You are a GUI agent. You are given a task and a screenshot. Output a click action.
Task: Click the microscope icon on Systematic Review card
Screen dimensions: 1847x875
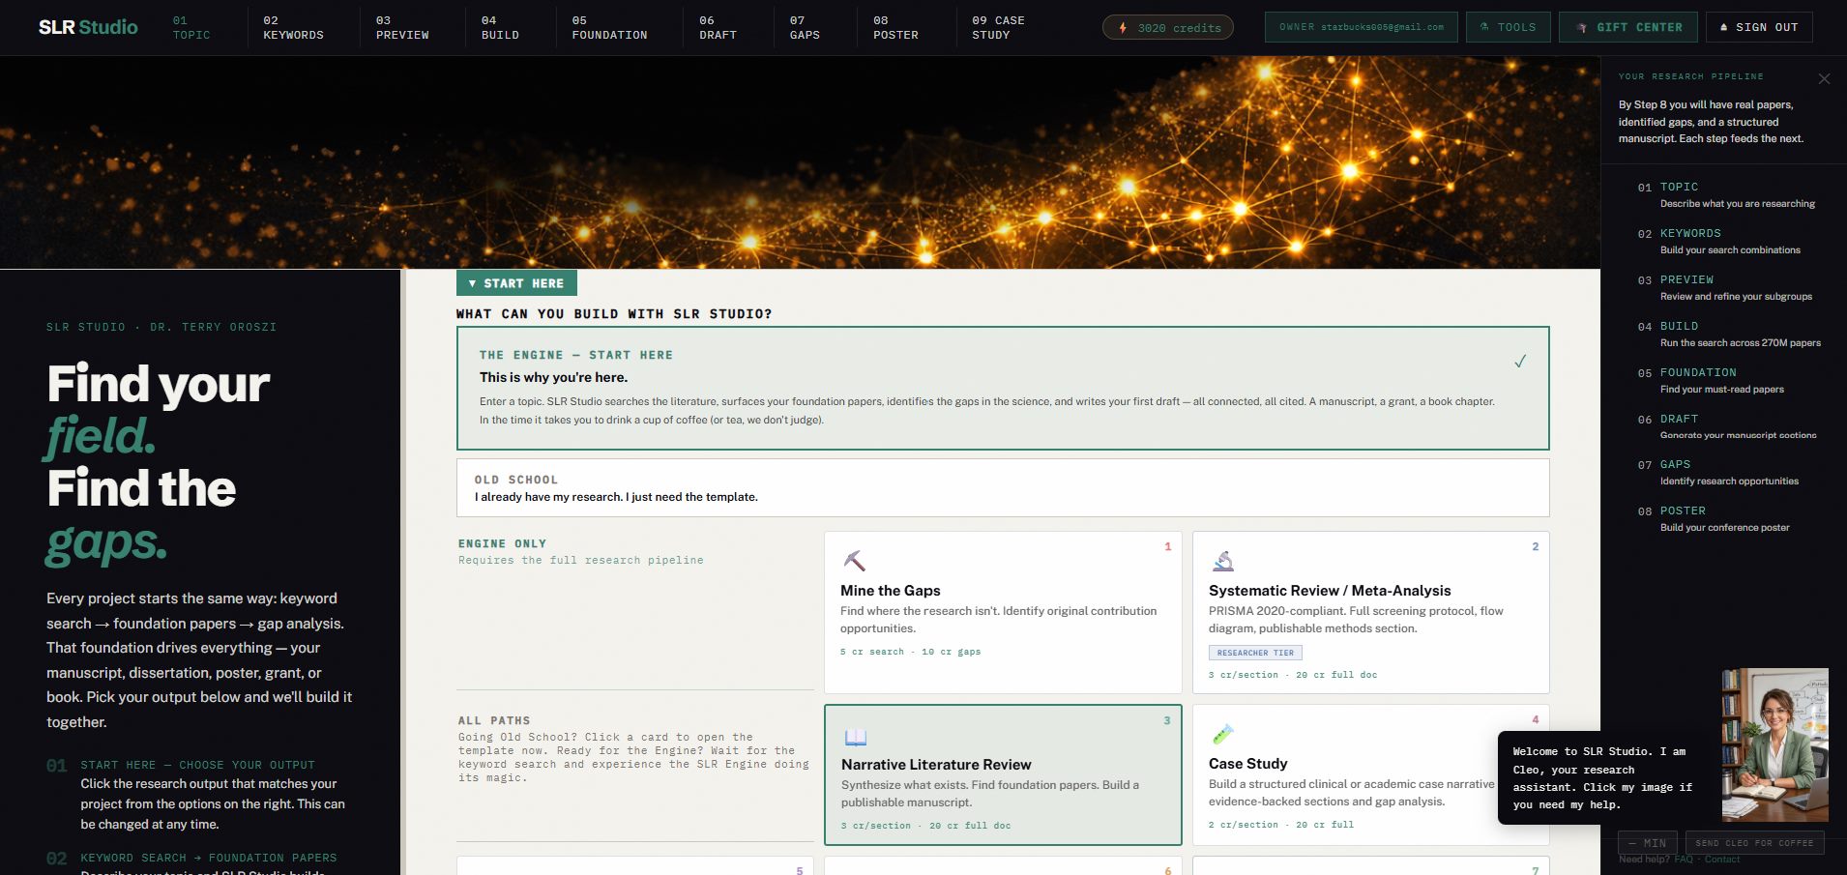pyautogui.click(x=1223, y=561)
